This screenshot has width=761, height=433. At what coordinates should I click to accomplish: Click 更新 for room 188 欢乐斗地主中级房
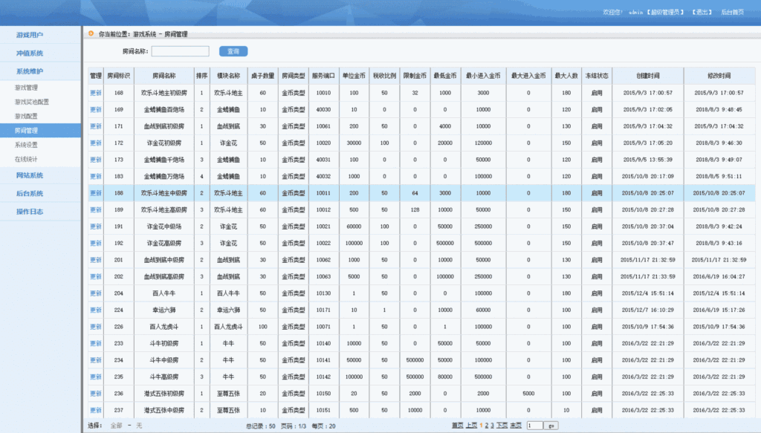95,193
